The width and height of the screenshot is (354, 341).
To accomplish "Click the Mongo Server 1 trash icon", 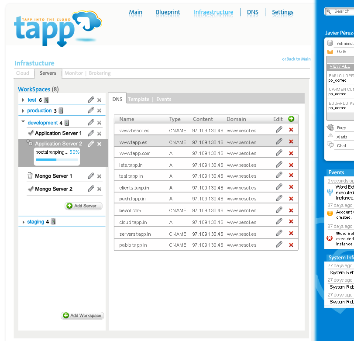I will [x=30, y=175].
